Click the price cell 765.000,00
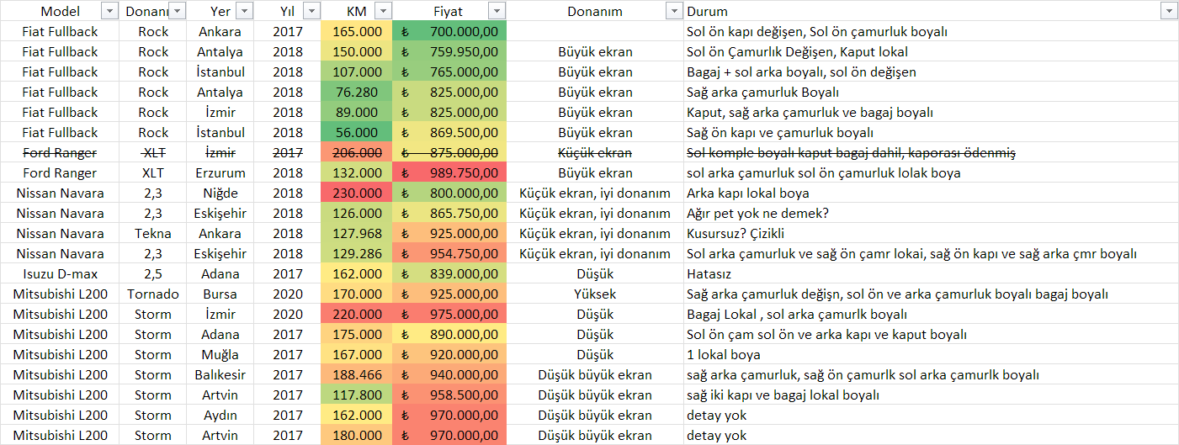Image resolution: width=1179 pixels, height=445 pixels. click(449, 72)
